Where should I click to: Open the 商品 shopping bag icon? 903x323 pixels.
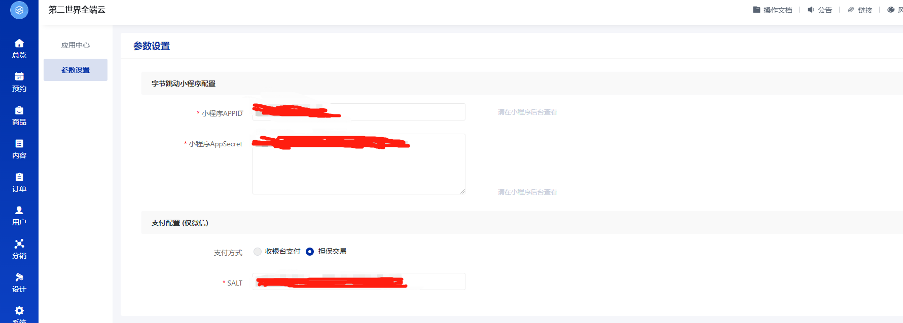19,110
